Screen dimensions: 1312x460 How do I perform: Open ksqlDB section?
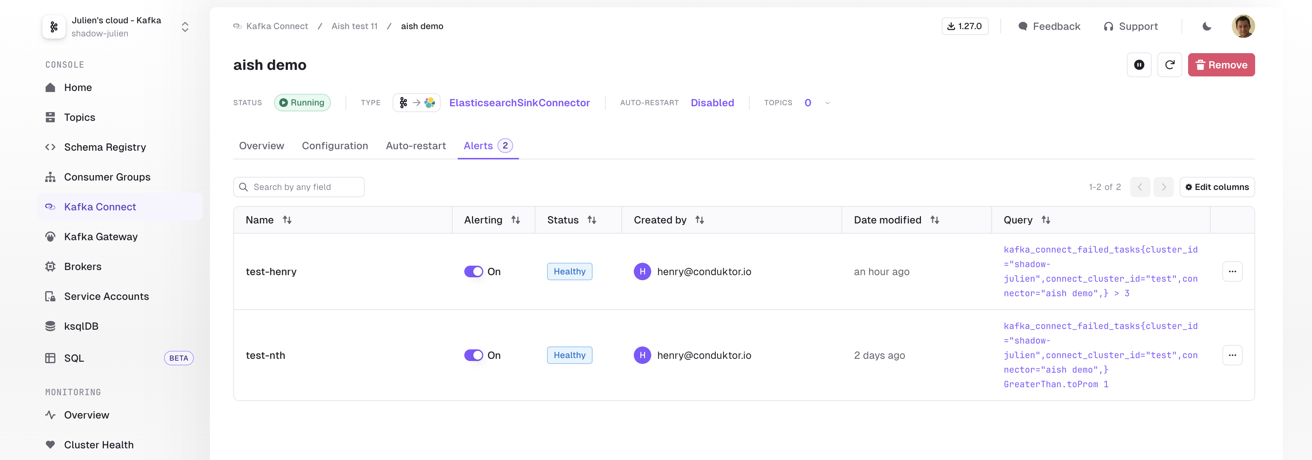(119, 326)
